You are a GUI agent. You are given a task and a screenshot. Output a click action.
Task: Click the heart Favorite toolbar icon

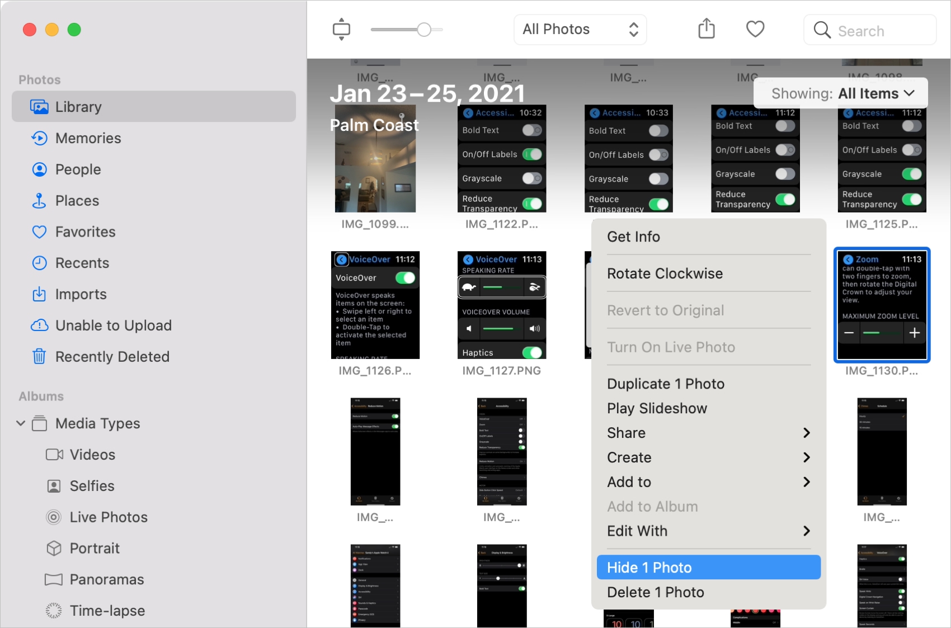click(x=755, y=29)
